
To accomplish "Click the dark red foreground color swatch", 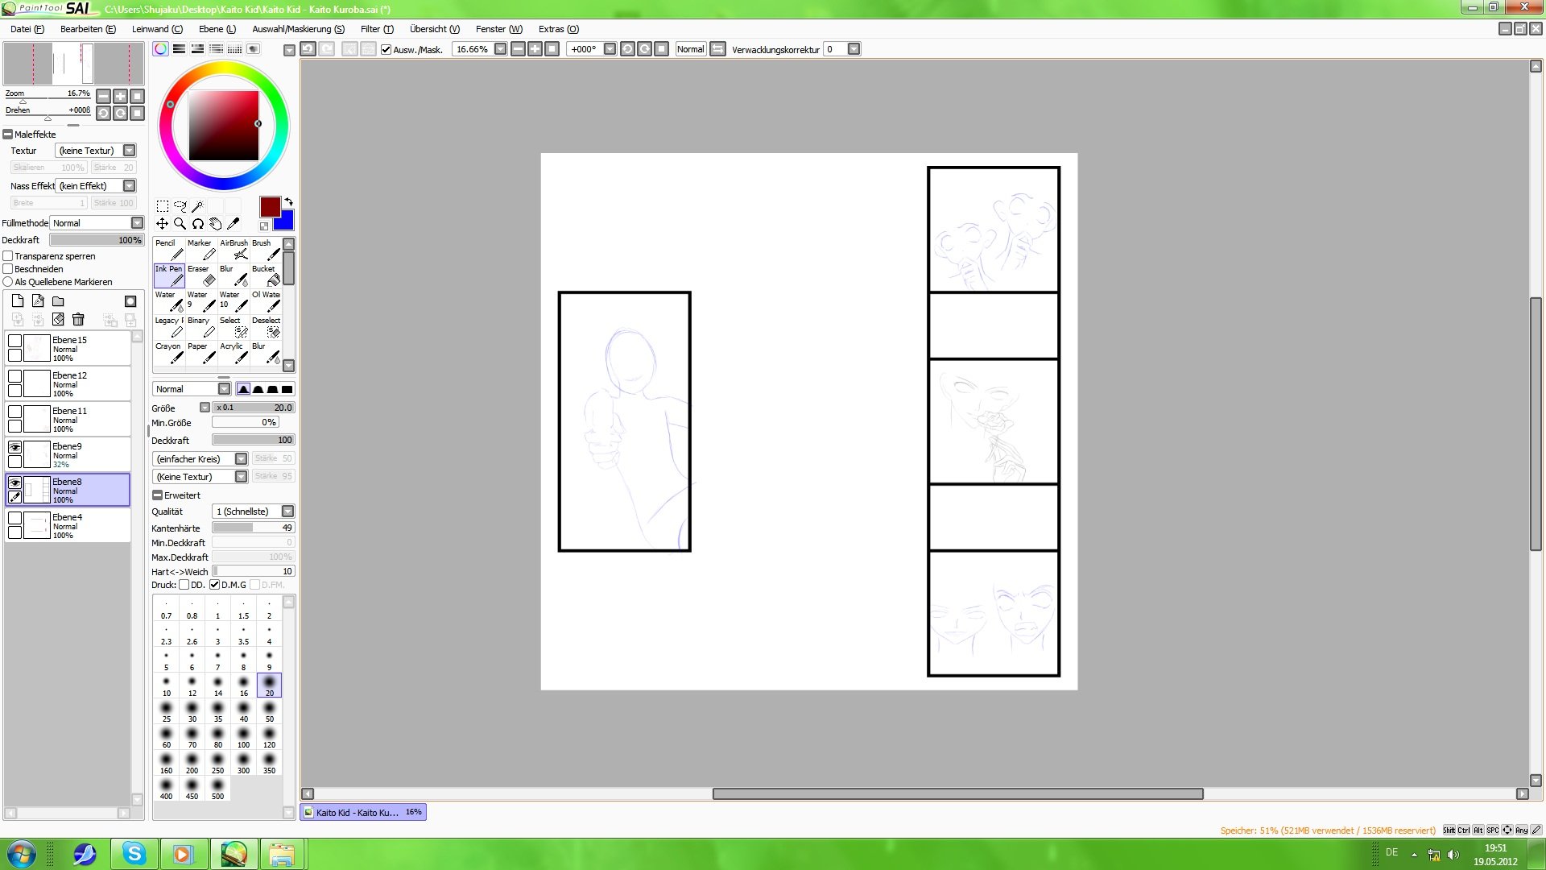I will click(270, 206).
